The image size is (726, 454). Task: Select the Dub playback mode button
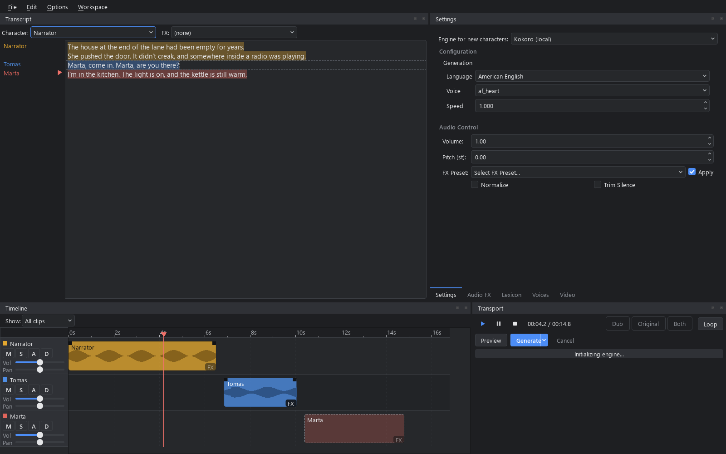(x=618, y=324)
